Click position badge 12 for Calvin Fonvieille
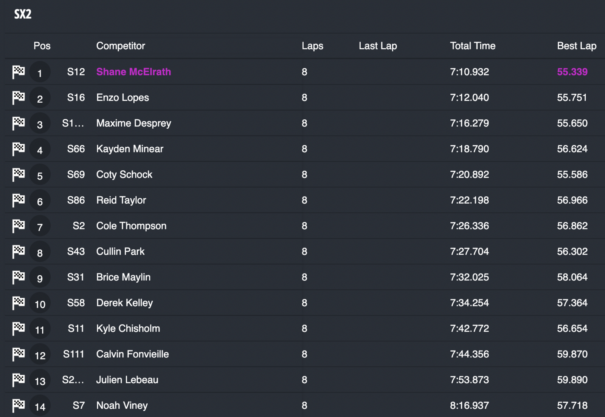Viewport: 605px width, 417px height. tap(40, 355)
